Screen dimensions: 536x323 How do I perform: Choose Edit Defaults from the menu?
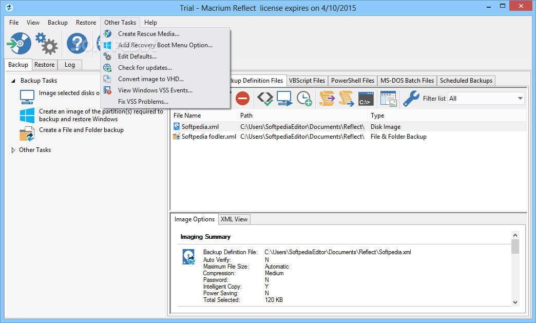point(165,56)
